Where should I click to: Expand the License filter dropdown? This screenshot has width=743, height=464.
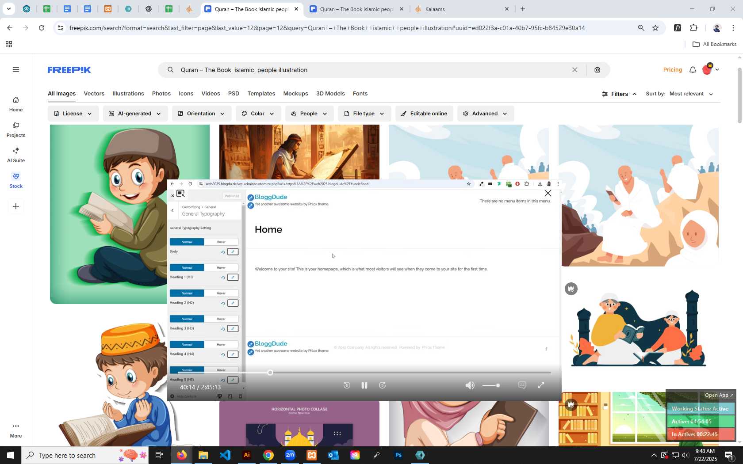coord(73,114)
